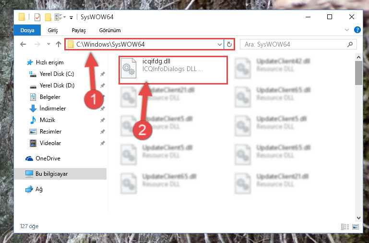
Task: Open Customize Quick Access Toolbar dropdown
Action: (71, 17)
